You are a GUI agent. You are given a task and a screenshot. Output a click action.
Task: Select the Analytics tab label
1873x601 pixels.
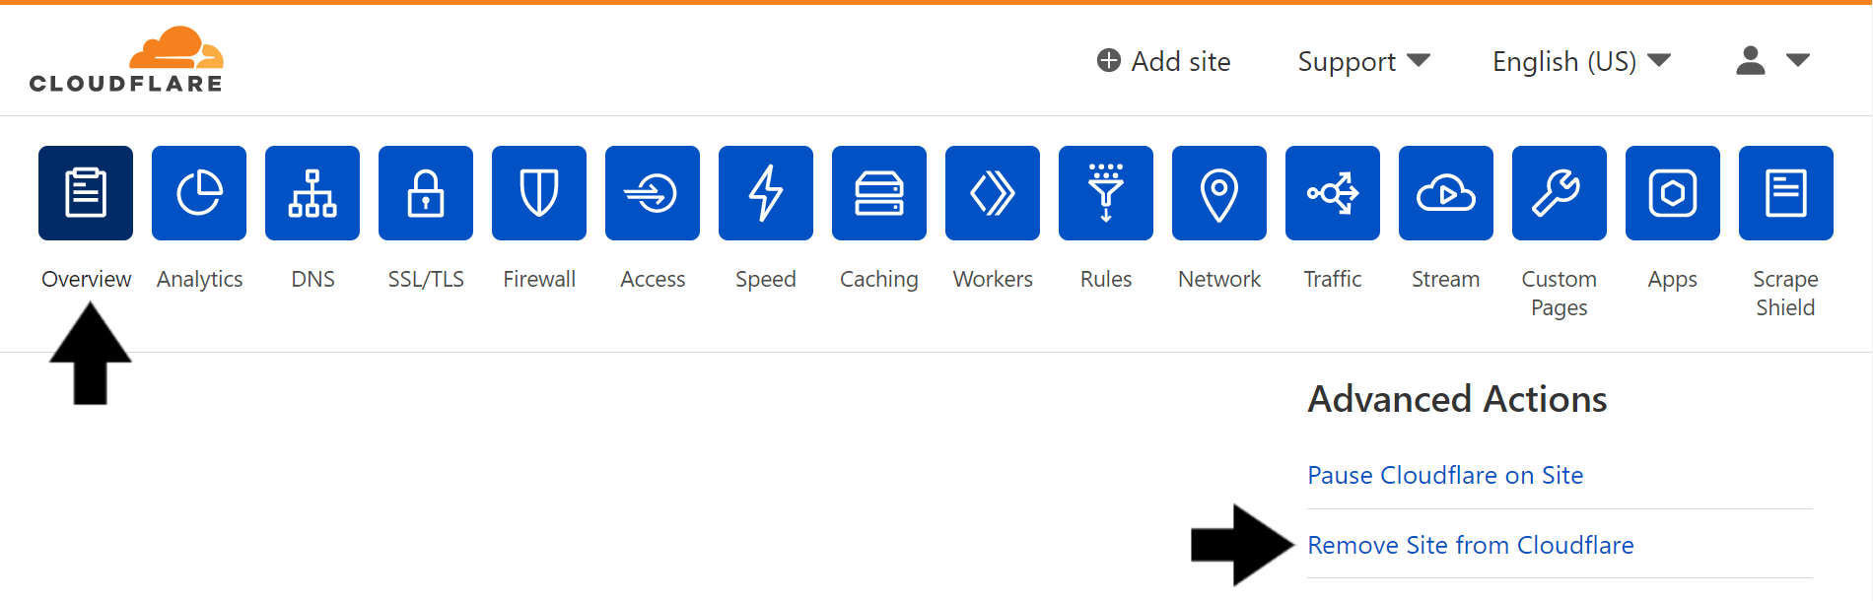(x=199, y=280)
